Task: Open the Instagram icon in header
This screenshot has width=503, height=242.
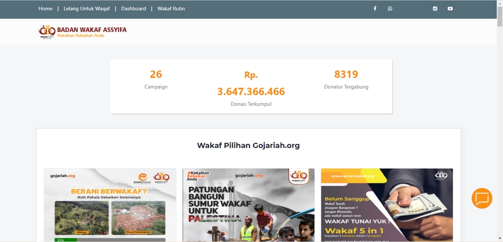Action: pos(435,9)
